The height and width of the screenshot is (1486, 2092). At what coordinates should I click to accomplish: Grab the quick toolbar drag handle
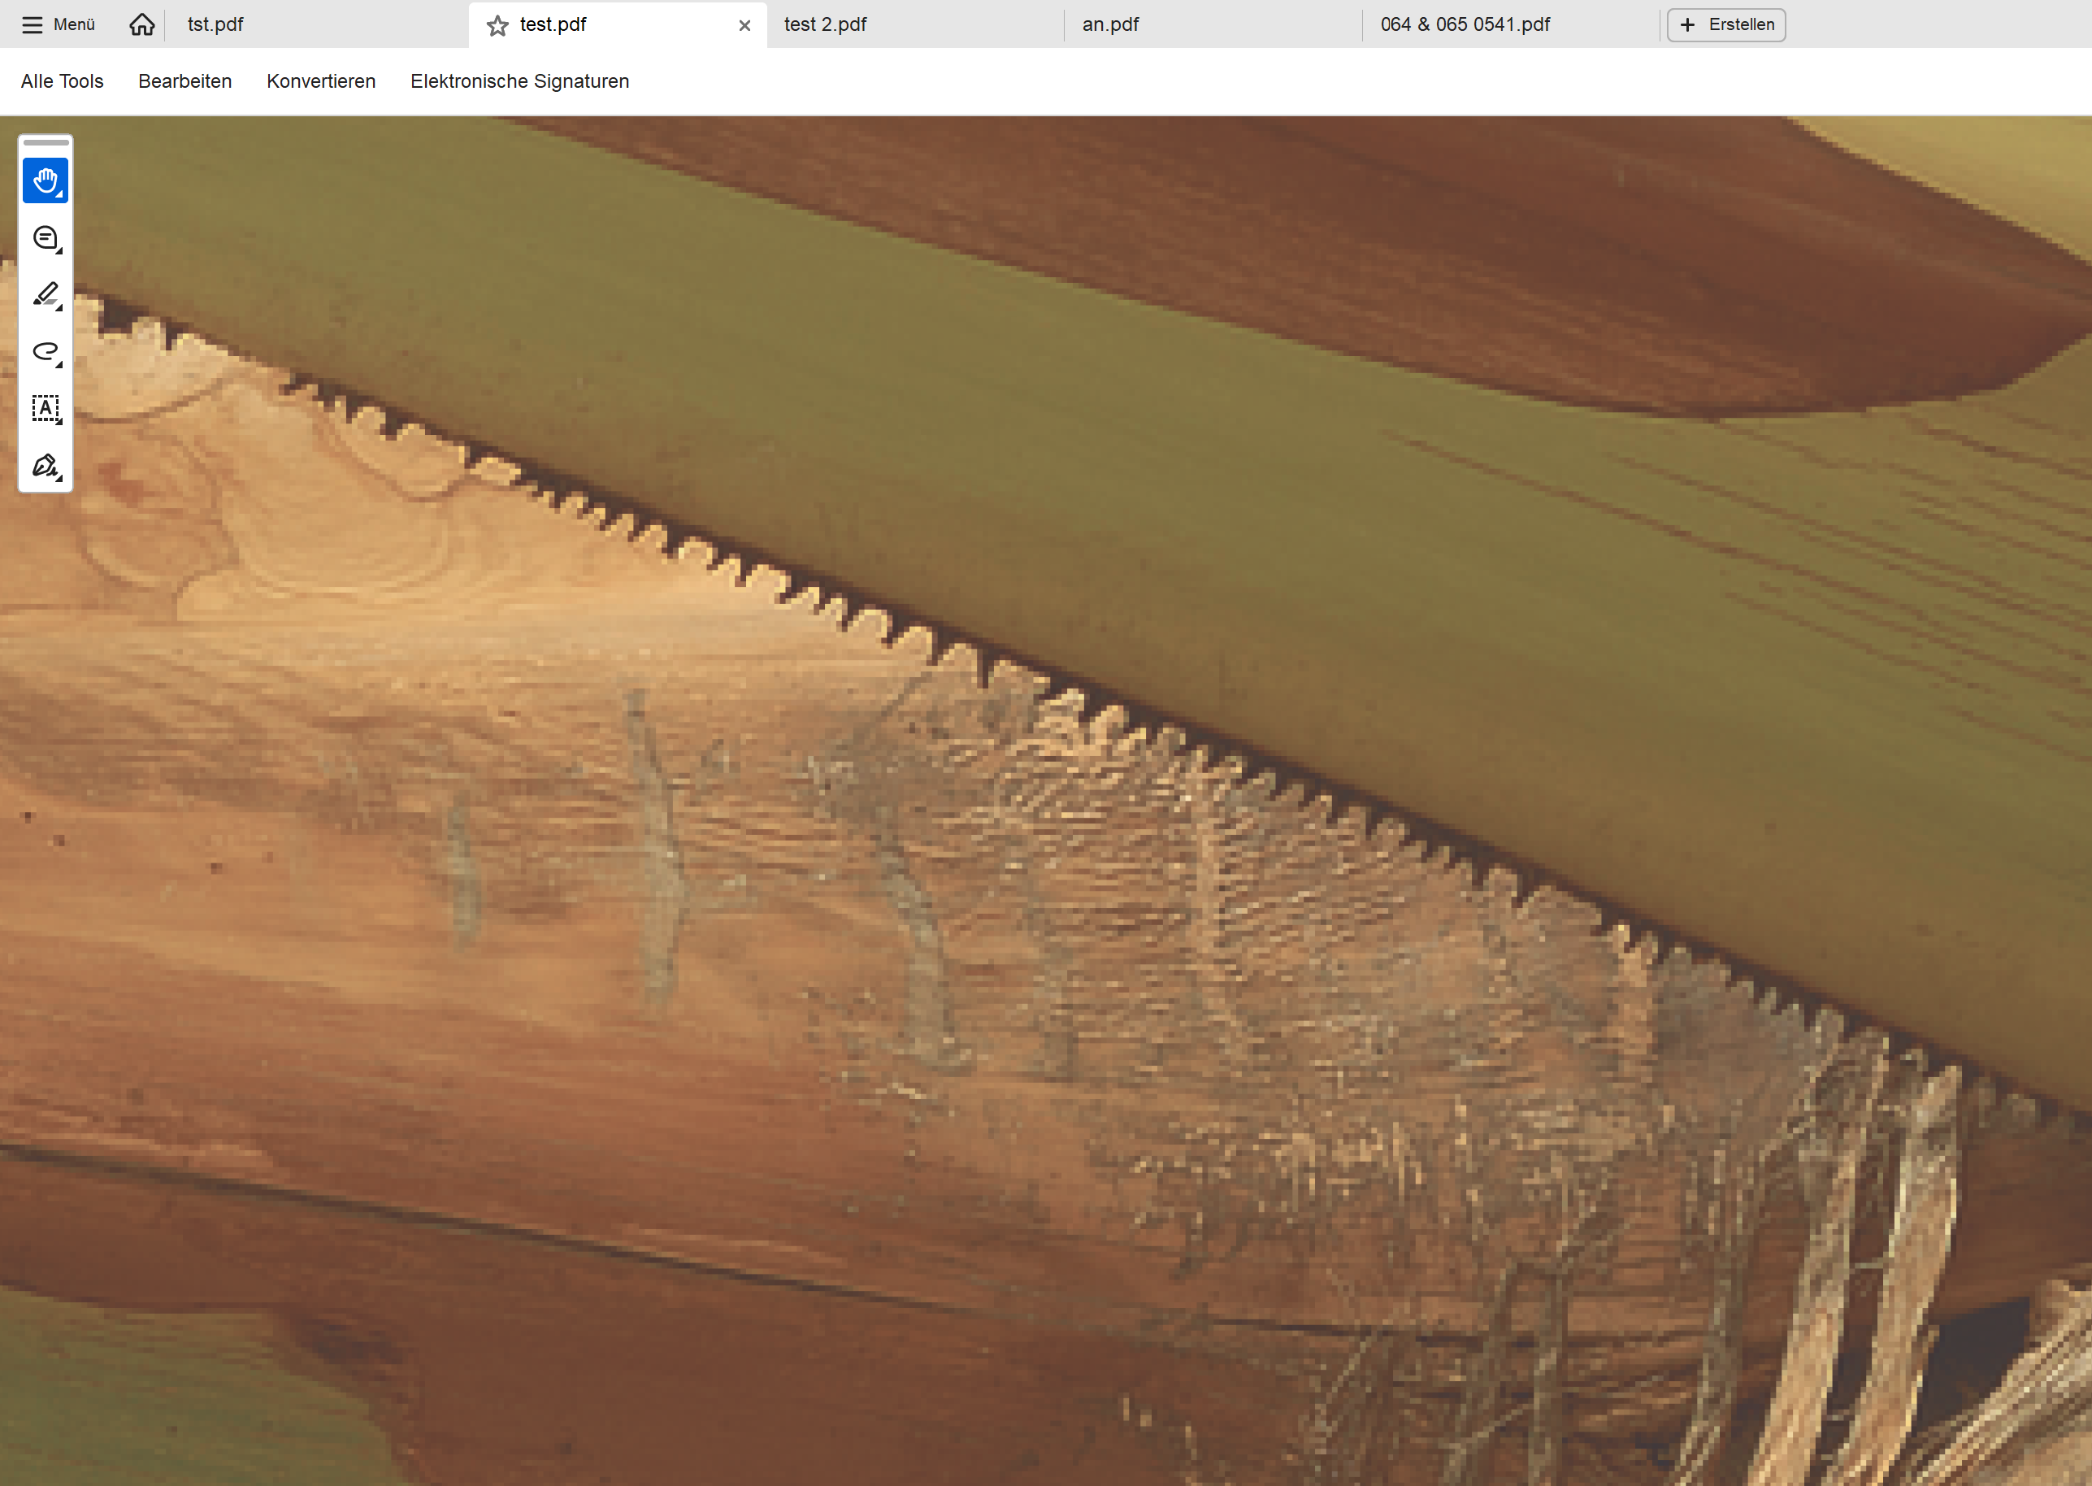[x=46, y=143]
